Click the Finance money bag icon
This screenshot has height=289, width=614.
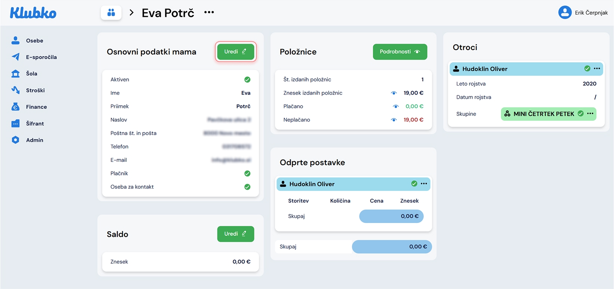[15, 107]
